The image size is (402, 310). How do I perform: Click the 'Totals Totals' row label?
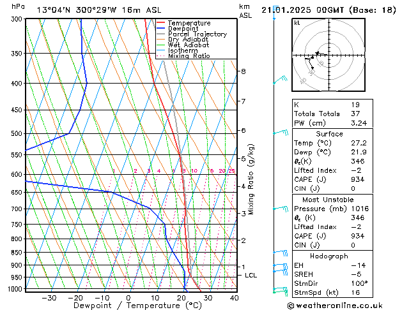point(316,114)
